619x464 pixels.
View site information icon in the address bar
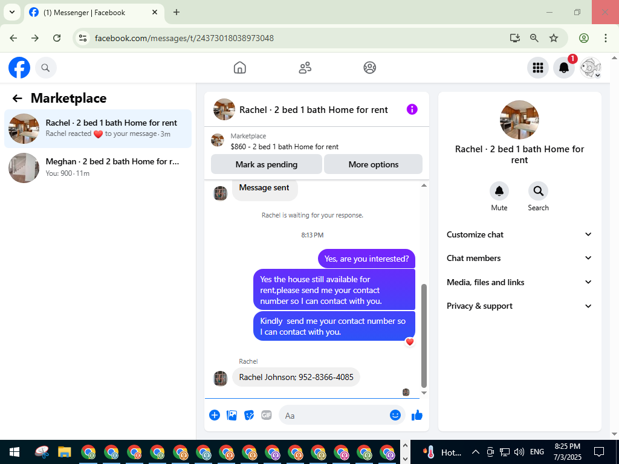pyautogui.click(x=82, y=38)
